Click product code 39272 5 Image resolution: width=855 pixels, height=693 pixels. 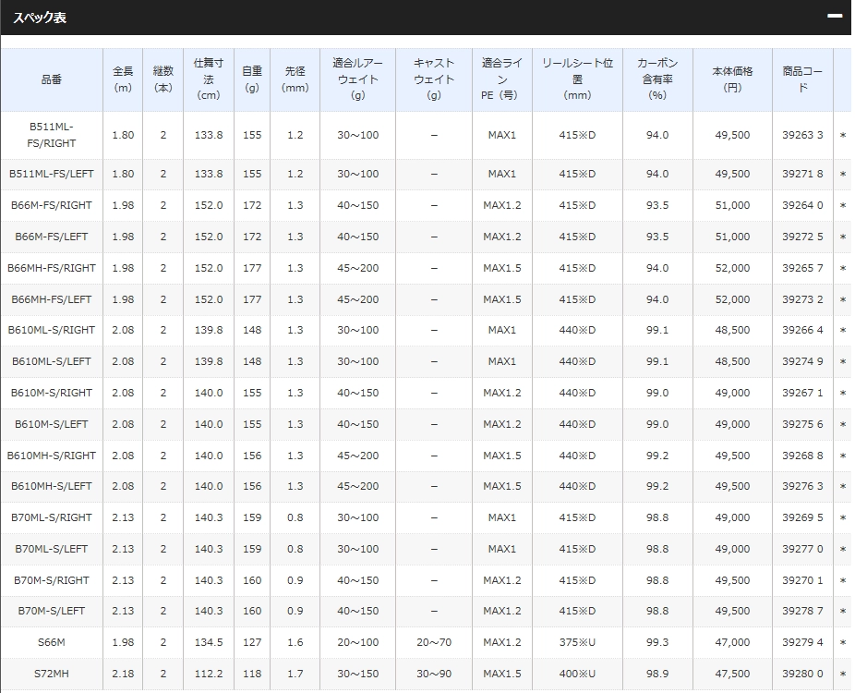coord(802,237)
